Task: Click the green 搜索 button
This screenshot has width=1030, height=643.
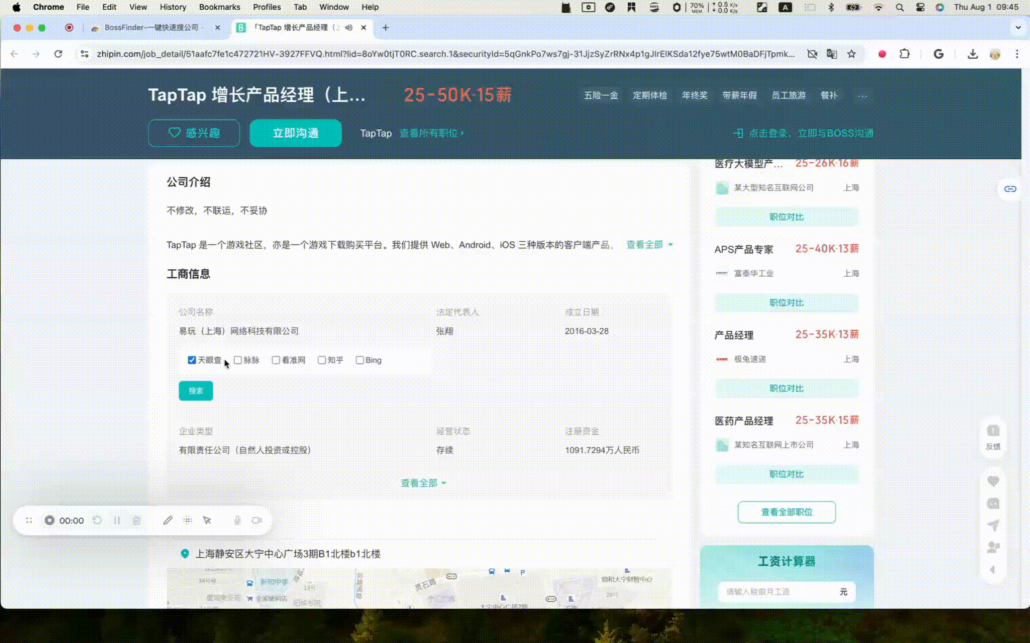Action: 196,391
